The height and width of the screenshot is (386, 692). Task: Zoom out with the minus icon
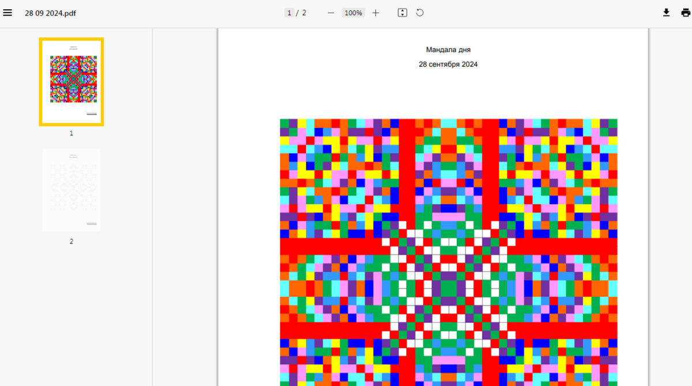point(331,13)
